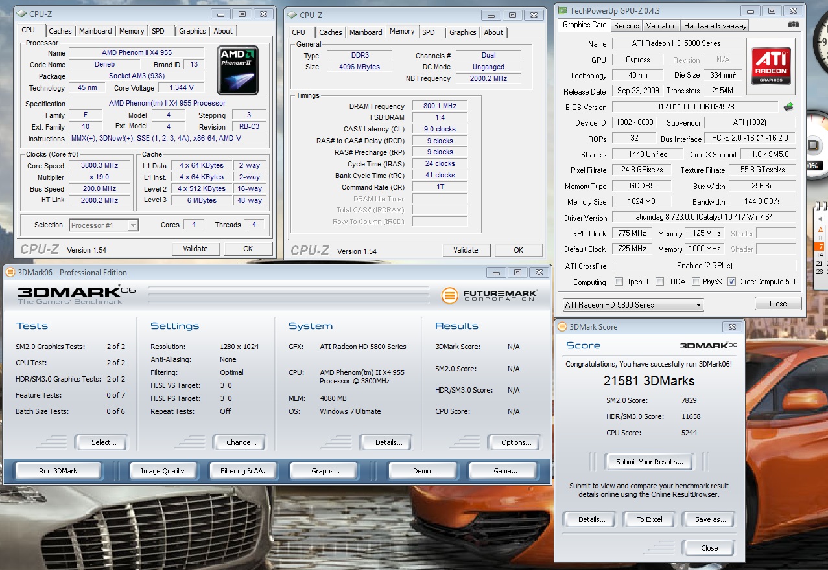
Task: Click the GPU-Z camera screenshot icon
Action: [793, 25]
